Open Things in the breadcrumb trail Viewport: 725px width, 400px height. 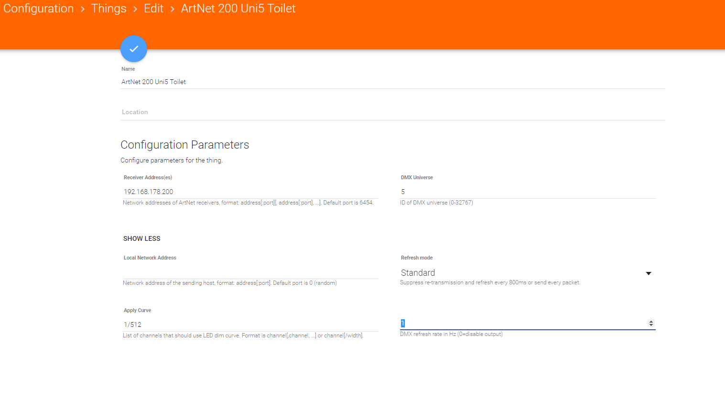pyautogui.click(x=108, y=9)
